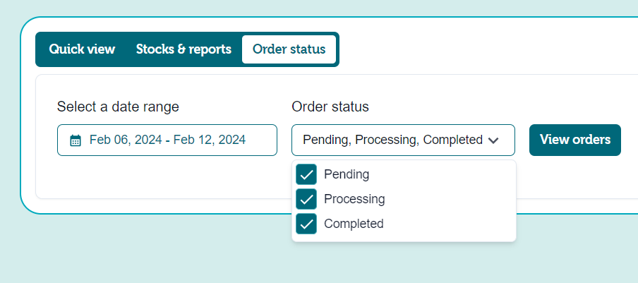Click the "Select a date range" label
638x283 pixels.
pos(118,107)
